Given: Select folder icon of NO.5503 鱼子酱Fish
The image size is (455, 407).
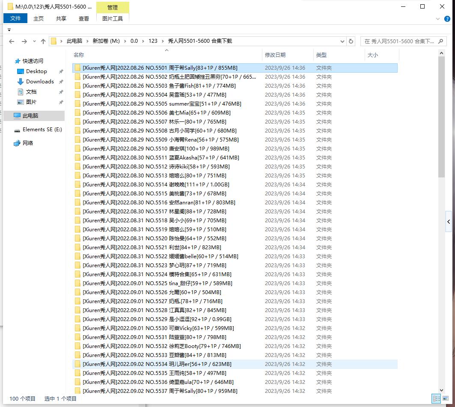Looking at the screenshot, I should point(77,86).
